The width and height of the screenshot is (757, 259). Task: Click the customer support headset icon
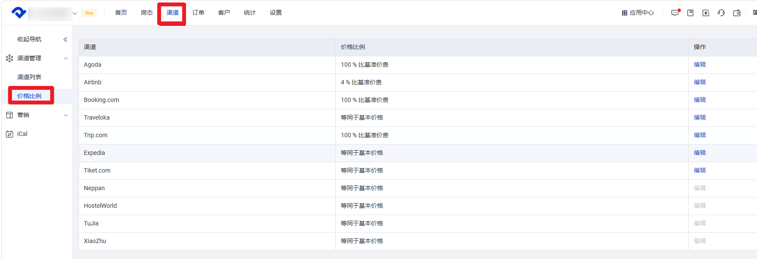click(721, 13)
